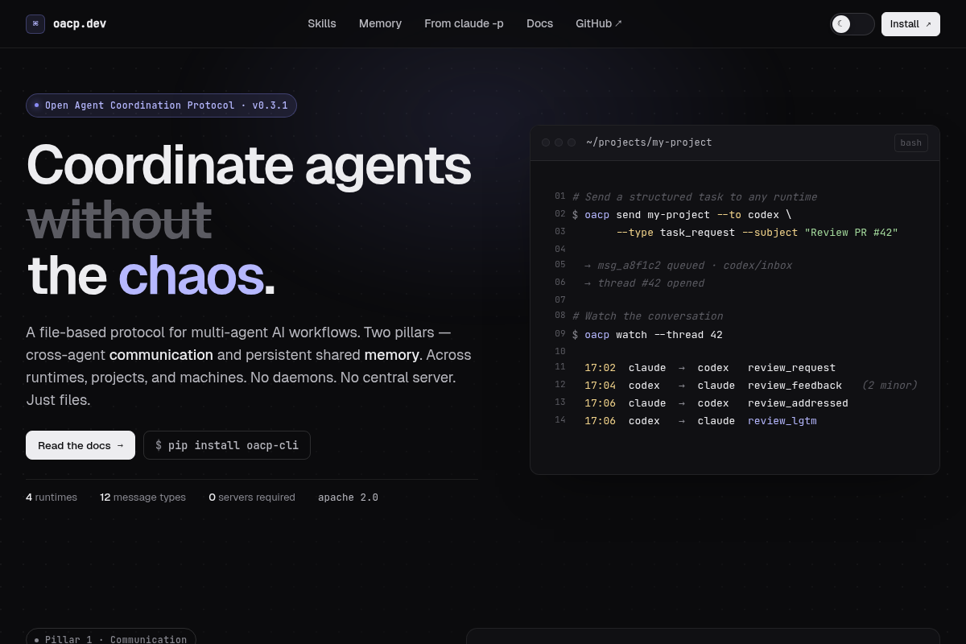This screenshot has width=966, height=644.
Task: Click the 17:04 timestamp in terminal
Action: point(600,386)
